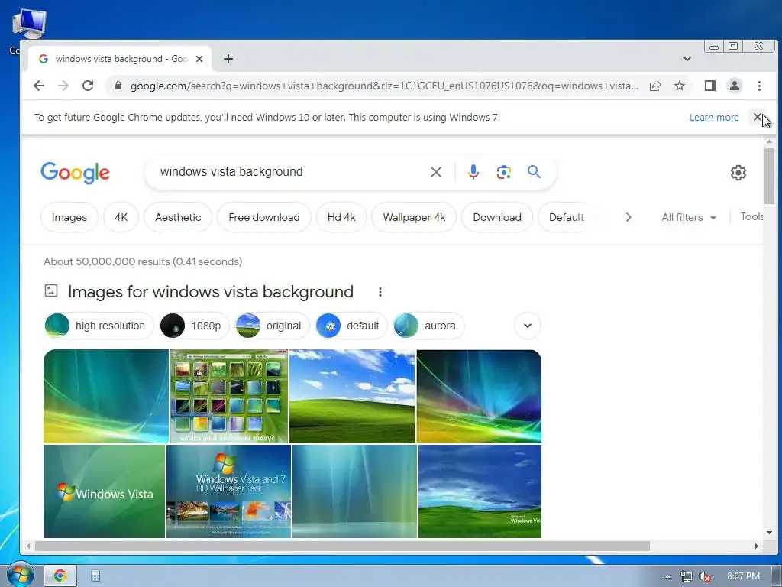Open the network tray icon
The width and height of the screenshot is (782, 587).
pos(687,576)
